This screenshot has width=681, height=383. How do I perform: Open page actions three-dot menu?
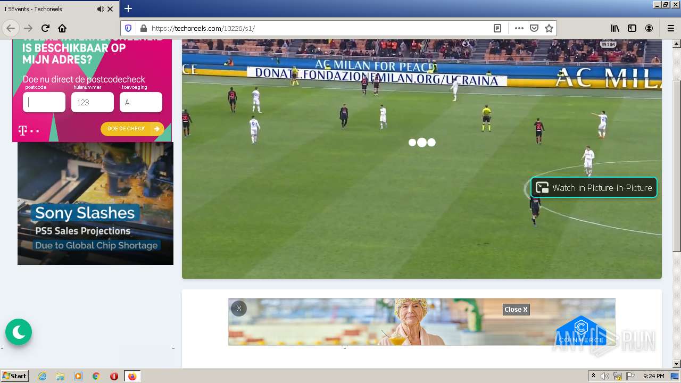pyautogui.click(x=519, y=28)
